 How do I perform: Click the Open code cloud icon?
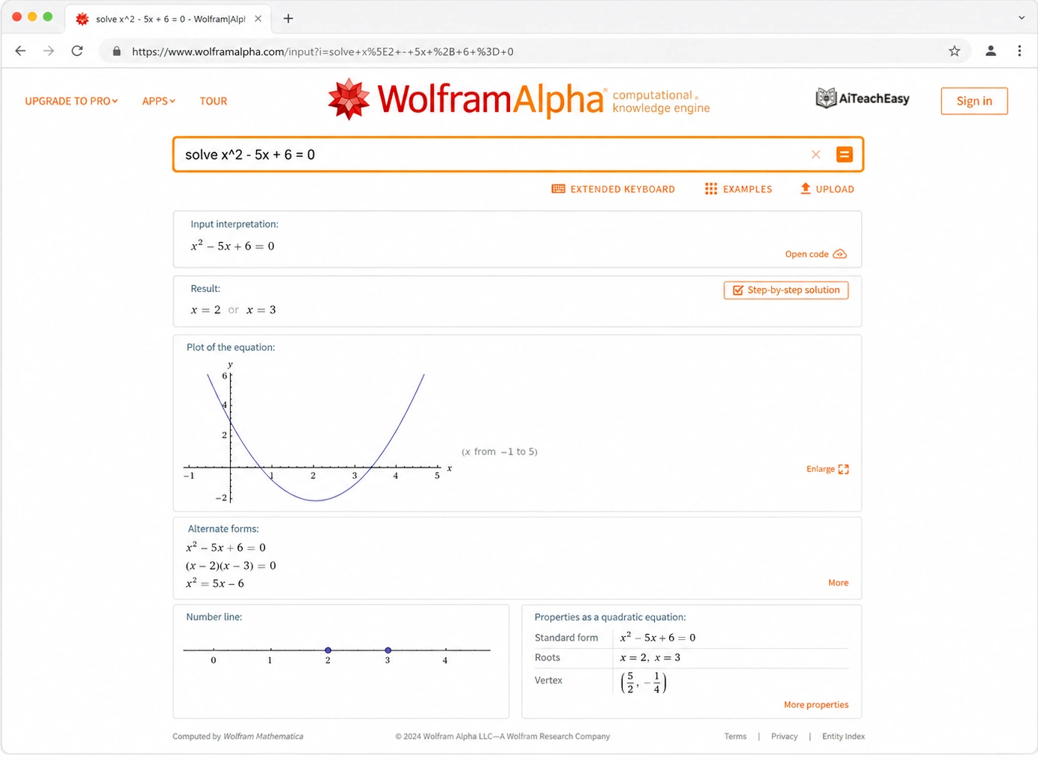[x=839, y=254]
